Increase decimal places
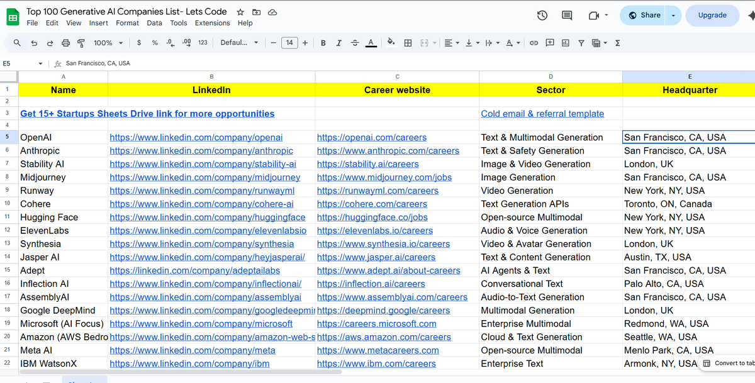Image resolution: width=755 pixels, height=383 pixels. (x=186, y=43)
